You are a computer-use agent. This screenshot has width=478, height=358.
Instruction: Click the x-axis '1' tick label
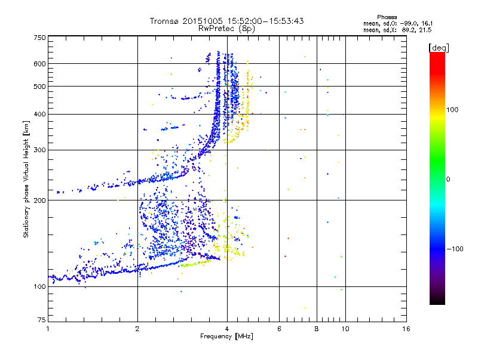click(48, 329)
